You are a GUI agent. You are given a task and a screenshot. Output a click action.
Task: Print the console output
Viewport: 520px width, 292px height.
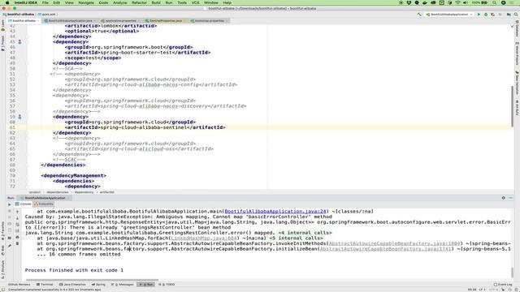tap(18, 237)
